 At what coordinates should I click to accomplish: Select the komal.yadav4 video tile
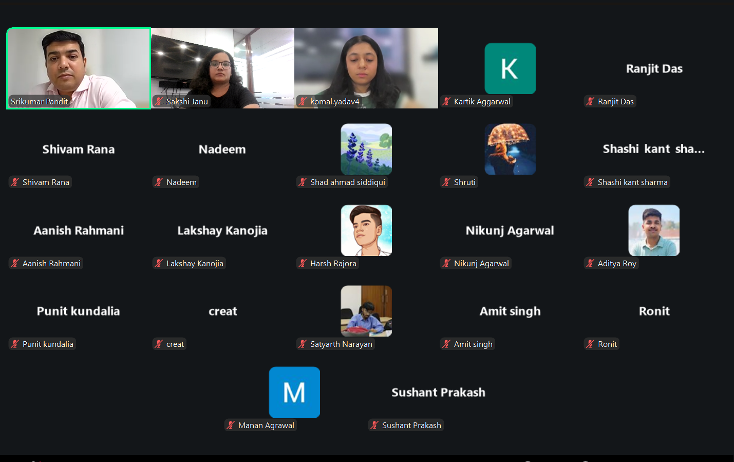click(x=366, y=68)
